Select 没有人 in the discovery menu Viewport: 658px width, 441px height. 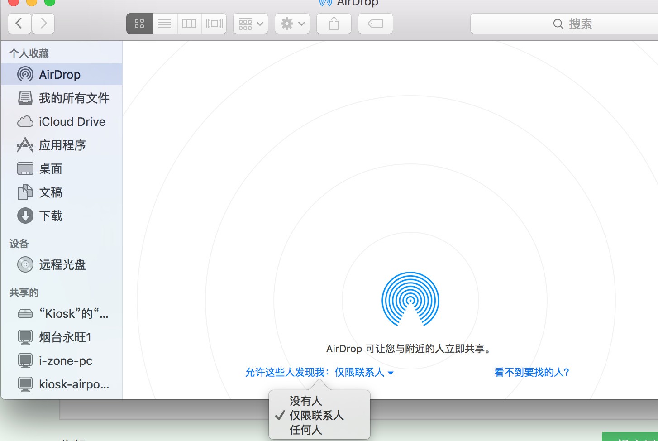[x=305, y=401]
